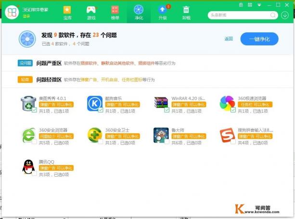Uncheck the WinRAR 4.20 checkbox

point(167,110)
